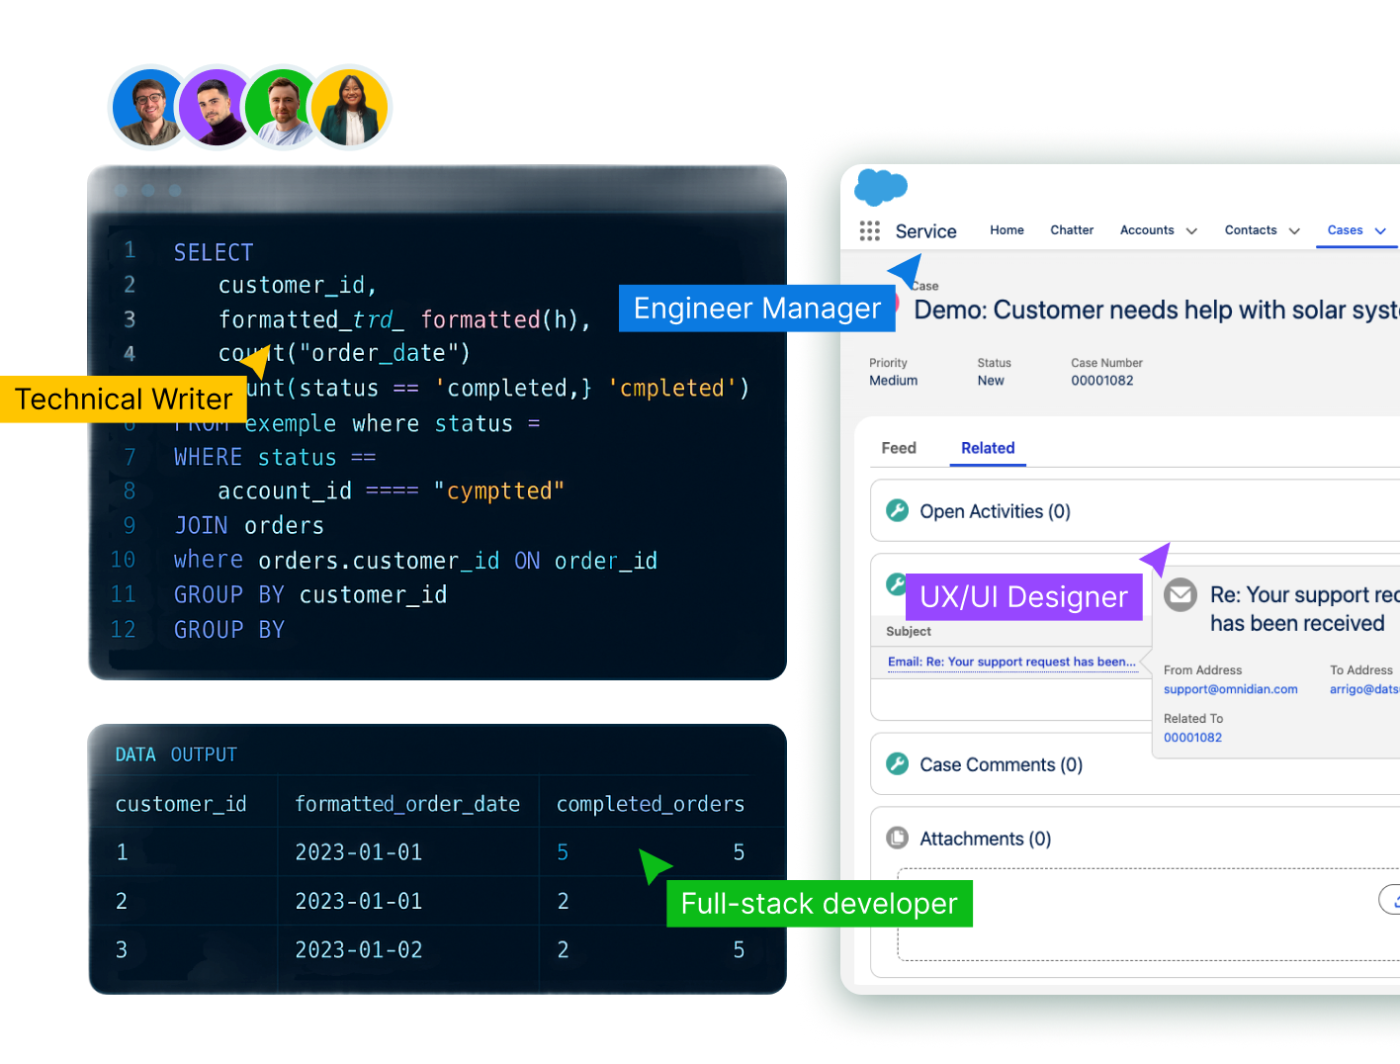
Task: Click the Case Comments record icon
Action: [898, 763]
